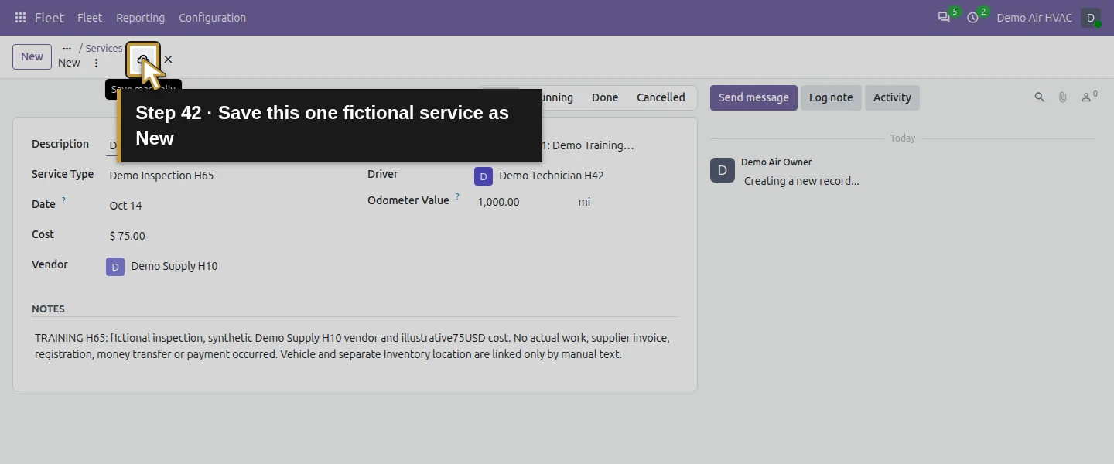Click the Activity button
The height and width of the screenshot is (464, 1114).
[892, 97]
